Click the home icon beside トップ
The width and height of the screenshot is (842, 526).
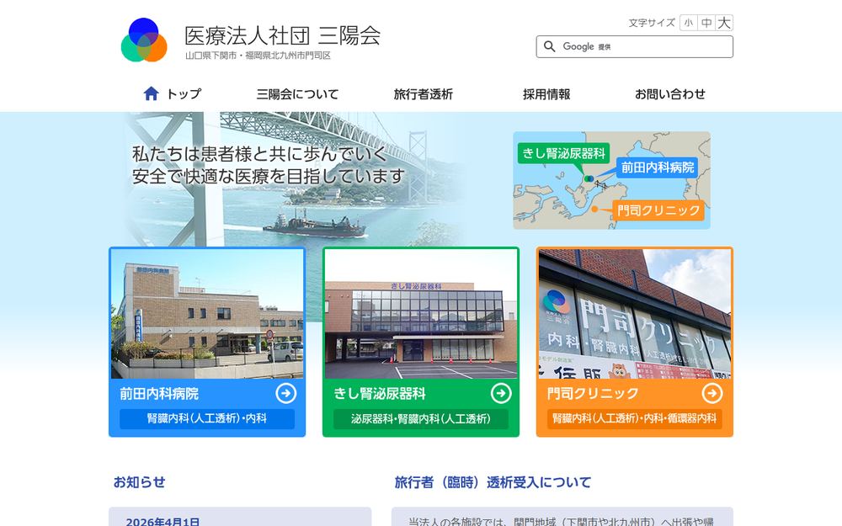pos(152,94)
